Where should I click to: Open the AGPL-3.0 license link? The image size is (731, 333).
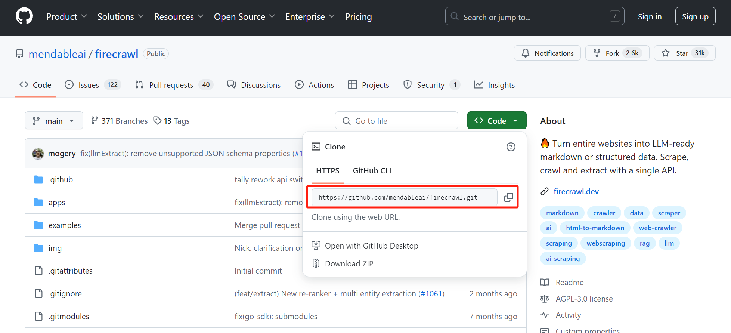coord(584,299)
